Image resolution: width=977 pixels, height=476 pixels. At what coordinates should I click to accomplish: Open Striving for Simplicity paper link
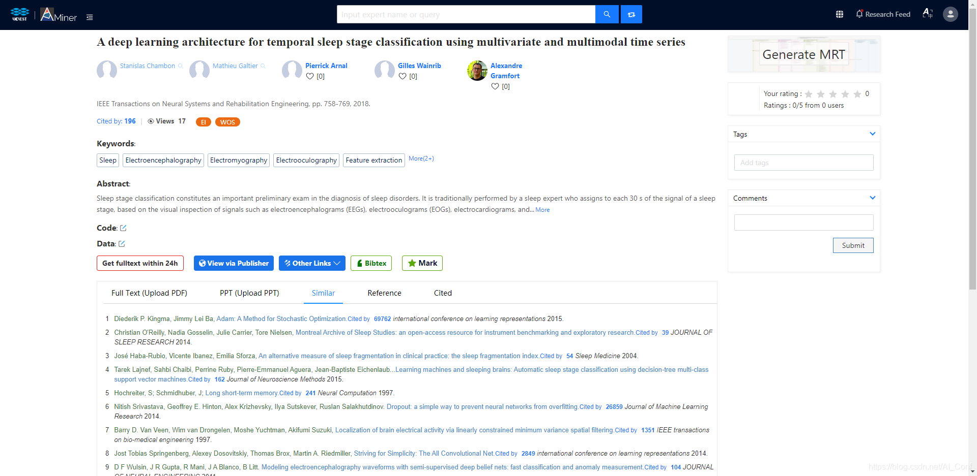point(424,454)
